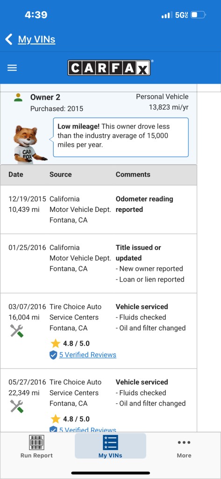Select the 12/19/2015 odometer reading row

click(98, 210)
